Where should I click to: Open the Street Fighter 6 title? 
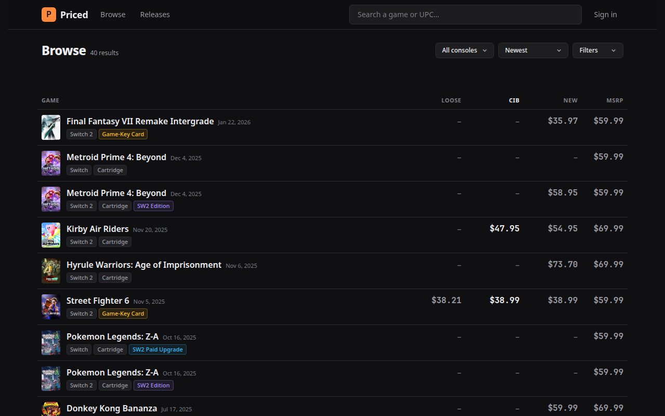[x=98, y=301]
